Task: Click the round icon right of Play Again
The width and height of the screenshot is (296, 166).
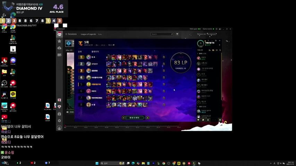Action: (147, 118)
